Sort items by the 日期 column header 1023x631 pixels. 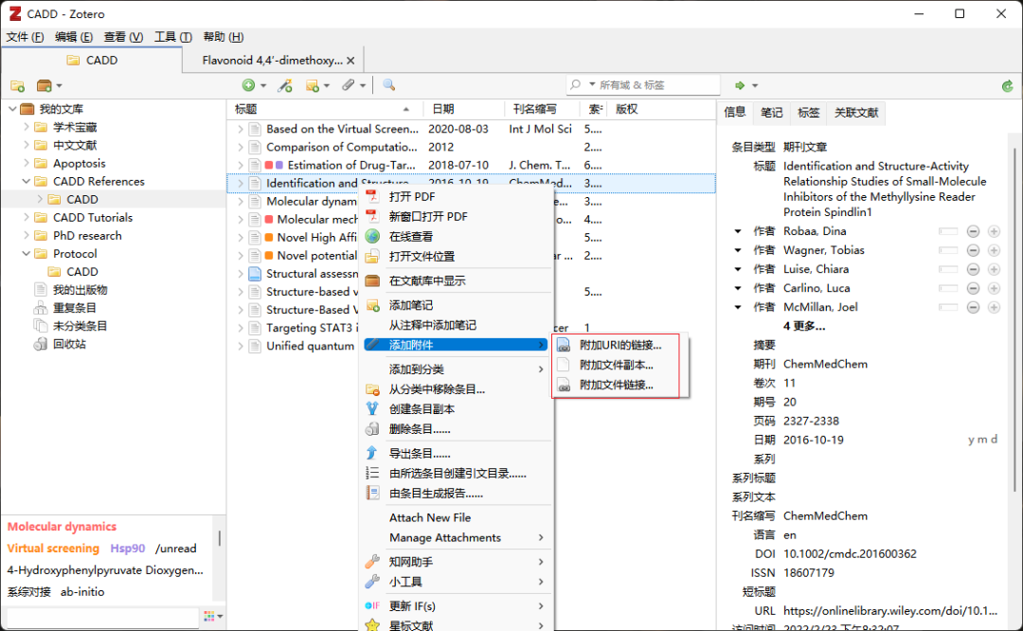(x=463, y=109)
